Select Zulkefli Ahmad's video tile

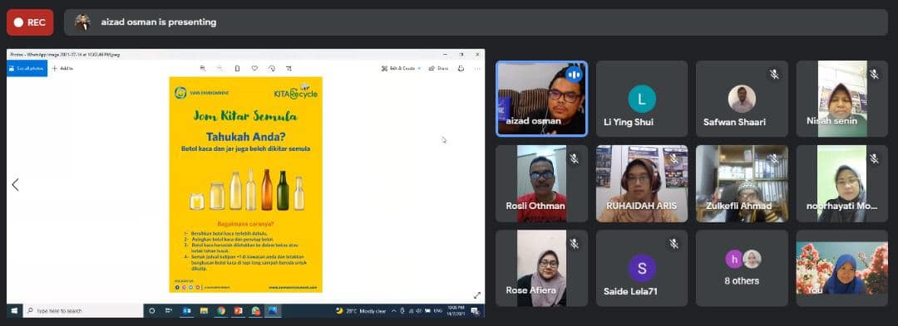742,183
